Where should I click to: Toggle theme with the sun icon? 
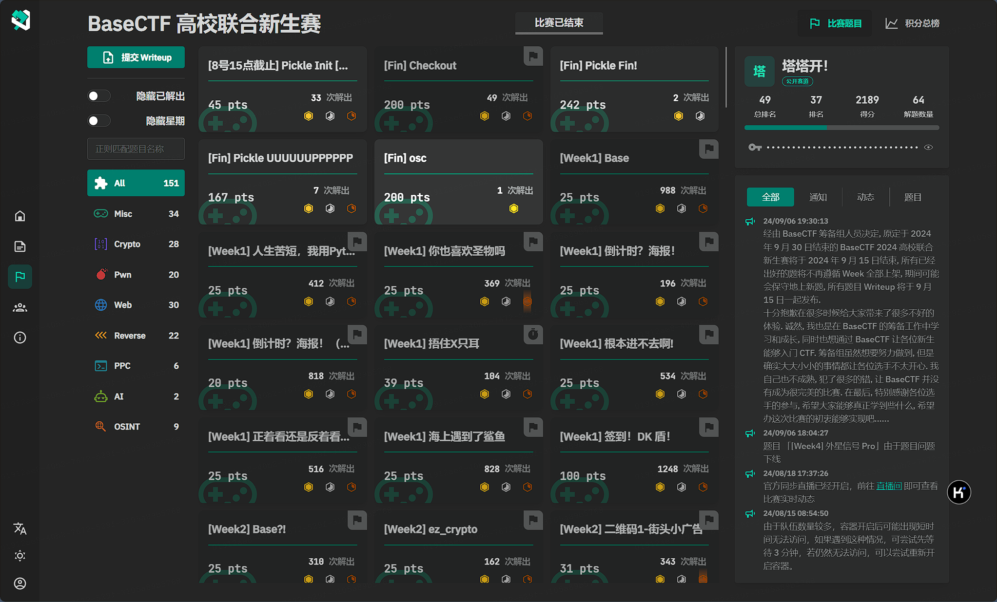(20, 556)
